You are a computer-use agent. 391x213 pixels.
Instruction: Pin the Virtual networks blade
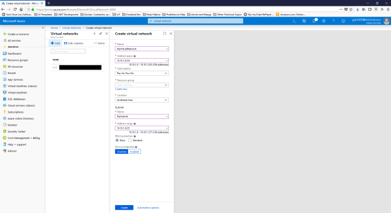(x=100, y=34)
